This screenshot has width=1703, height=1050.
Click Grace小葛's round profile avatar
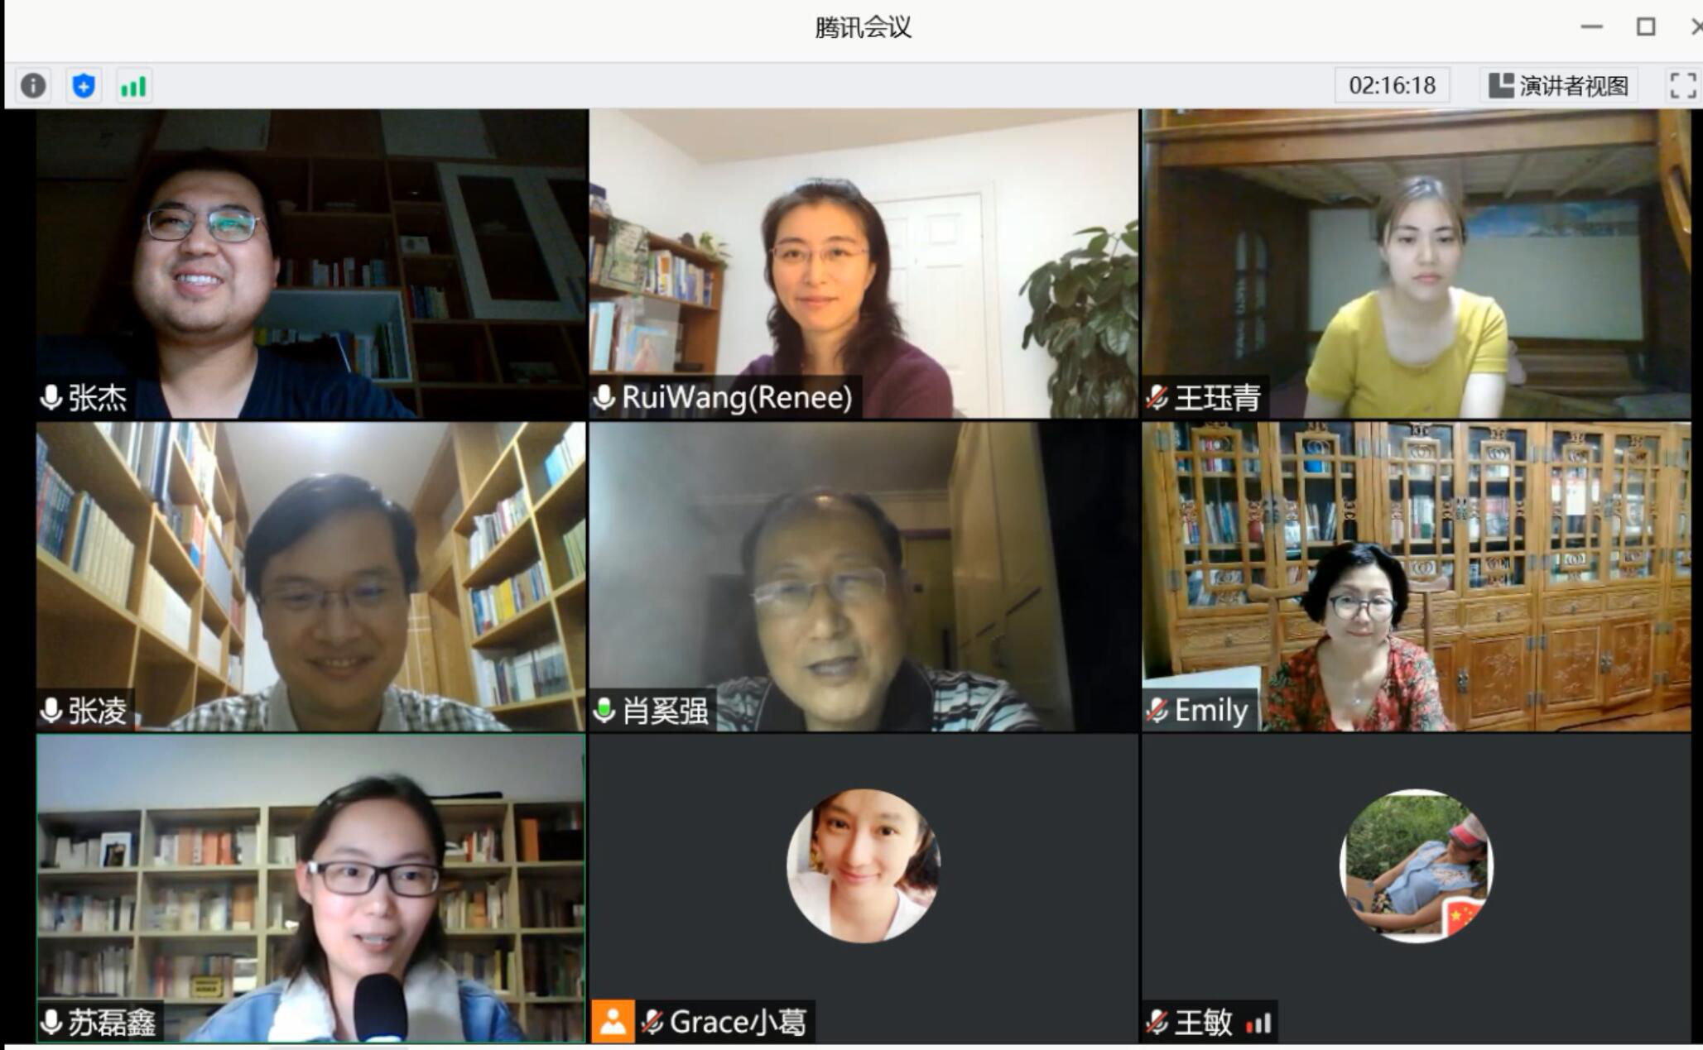tap(864, 865)
